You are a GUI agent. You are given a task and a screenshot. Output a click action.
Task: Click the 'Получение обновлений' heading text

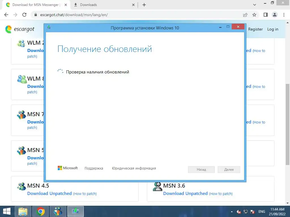105,49
